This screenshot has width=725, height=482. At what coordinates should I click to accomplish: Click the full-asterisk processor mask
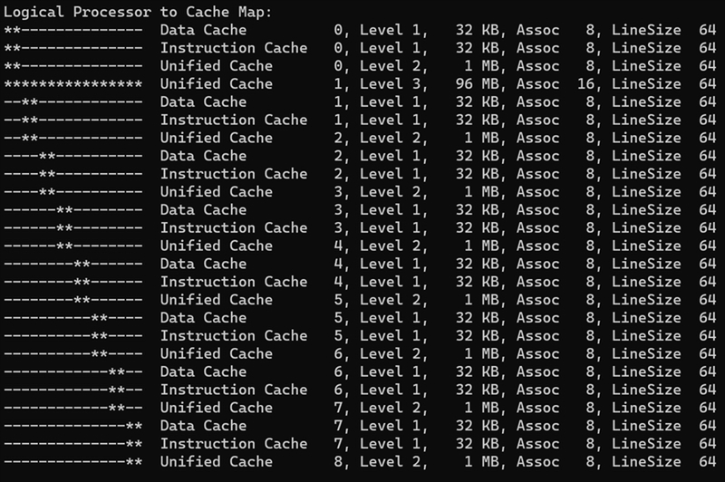point(72,83)
